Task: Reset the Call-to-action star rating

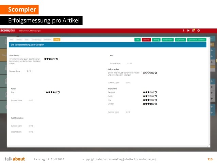Action: coord(156,73)
